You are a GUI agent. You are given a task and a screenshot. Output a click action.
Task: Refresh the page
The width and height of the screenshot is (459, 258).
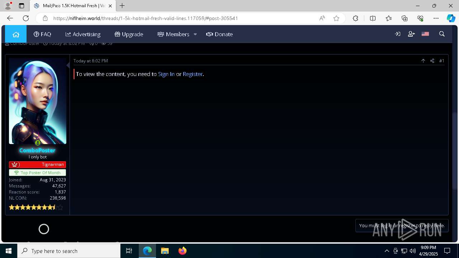click(26, 18)
